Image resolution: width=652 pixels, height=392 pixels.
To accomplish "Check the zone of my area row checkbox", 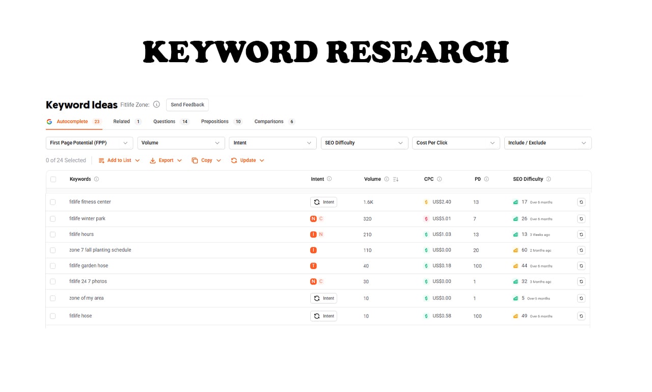I will click(x=53, y=298).
